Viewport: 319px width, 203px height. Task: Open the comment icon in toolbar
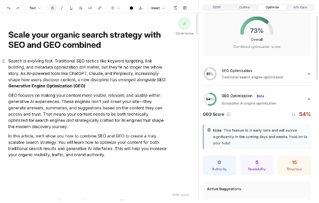[185, 8]
